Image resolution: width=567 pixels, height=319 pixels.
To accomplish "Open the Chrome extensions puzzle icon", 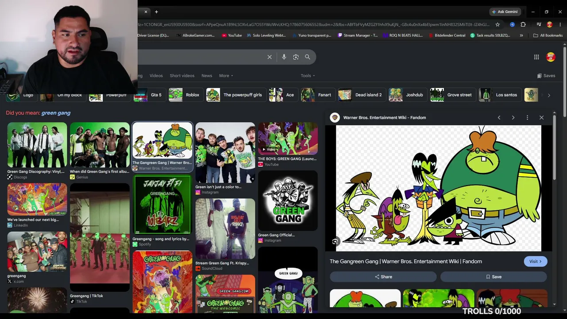I will [523, 24].
